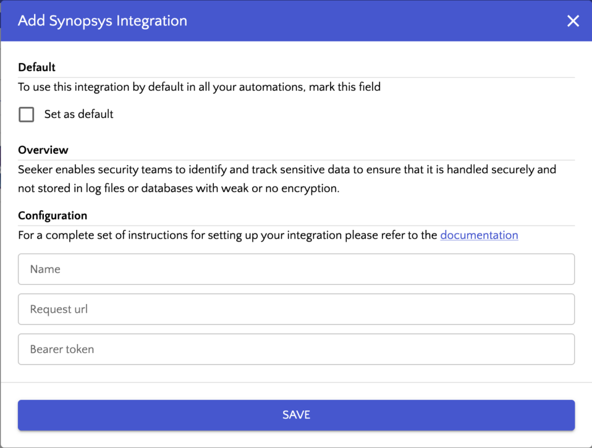Click into the Request url field
The height and width of the screenshot is (448, 592).
click(297, 309)
